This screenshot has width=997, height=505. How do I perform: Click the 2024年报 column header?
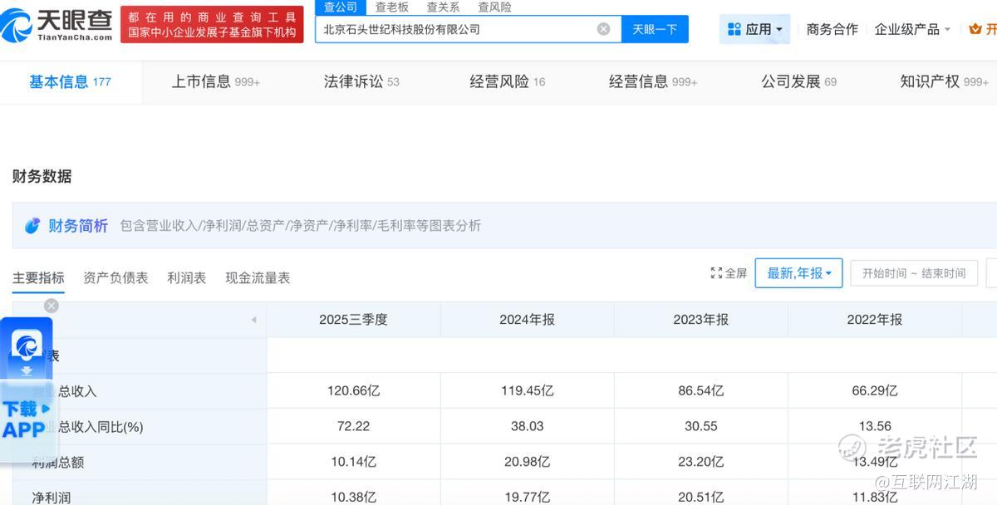(527, 320)
